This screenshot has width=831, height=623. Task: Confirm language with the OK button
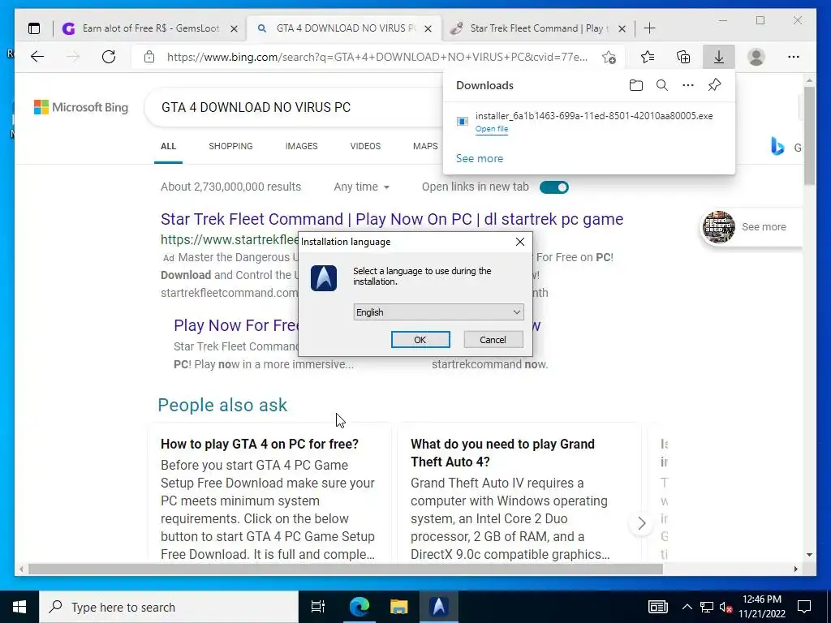(x=420, y=340)
